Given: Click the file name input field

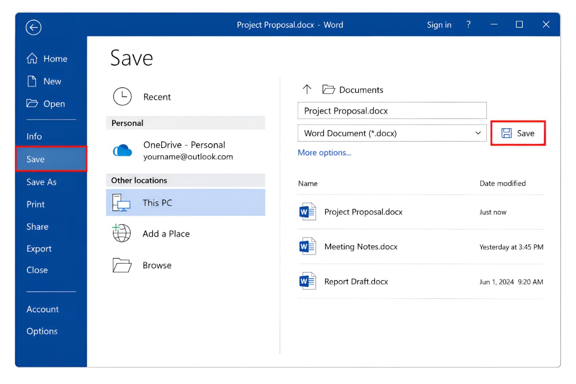Looking at the screenshot, I should pos(392,111).
